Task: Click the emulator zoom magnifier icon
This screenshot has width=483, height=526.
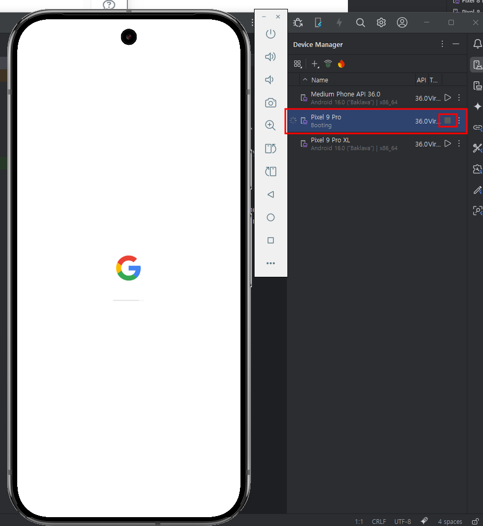Action: pos(271,126)
